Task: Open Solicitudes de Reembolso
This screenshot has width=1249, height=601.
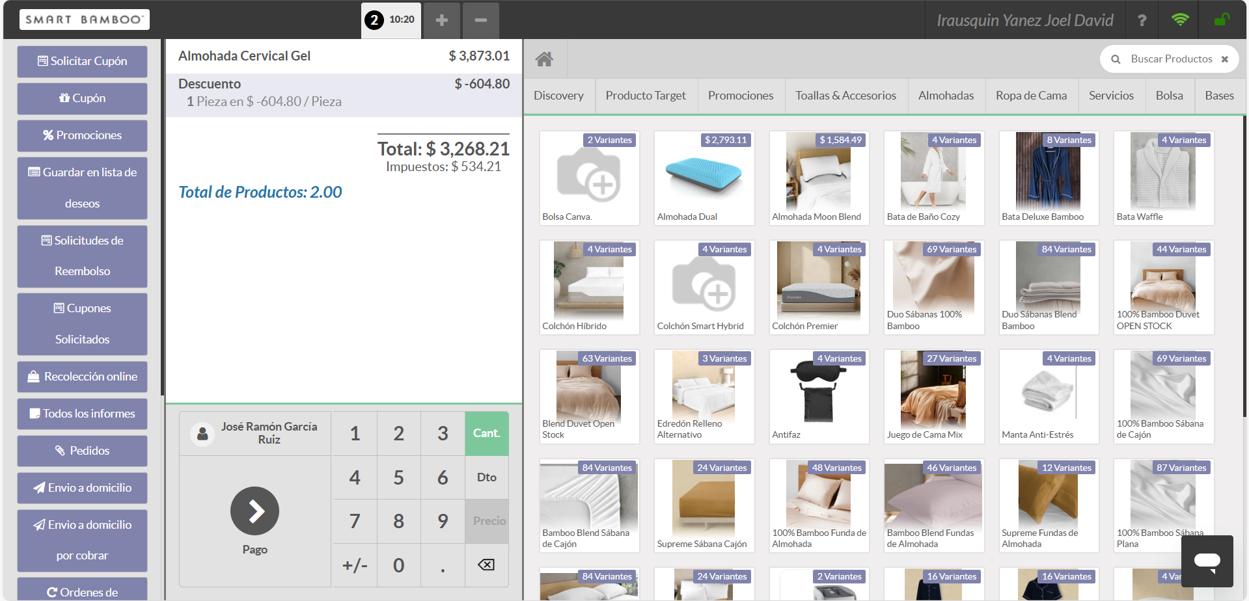Action: pyautogui.click(x=82, y=256)
